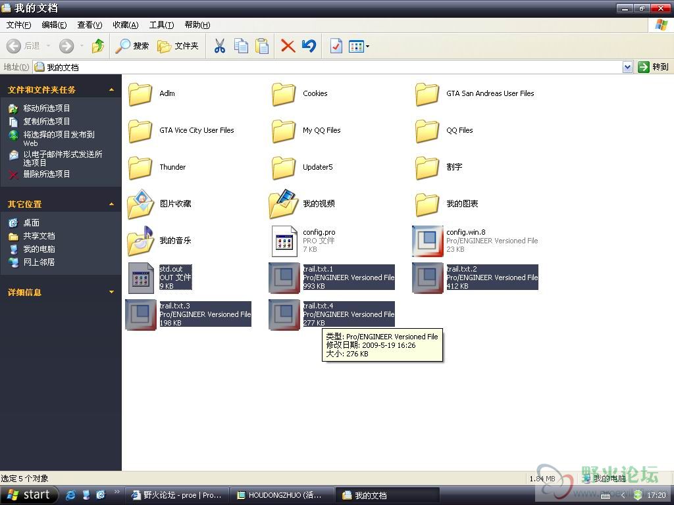Open the 文件(F) menu

[x=18, y=25]
